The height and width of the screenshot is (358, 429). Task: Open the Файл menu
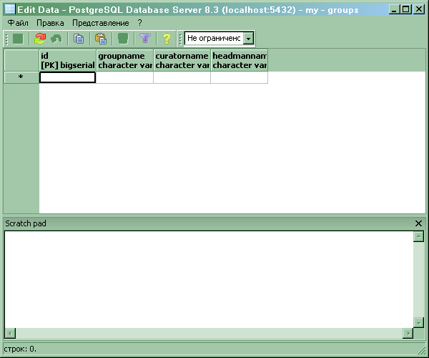pyautogui.click(x=18, y=23)
